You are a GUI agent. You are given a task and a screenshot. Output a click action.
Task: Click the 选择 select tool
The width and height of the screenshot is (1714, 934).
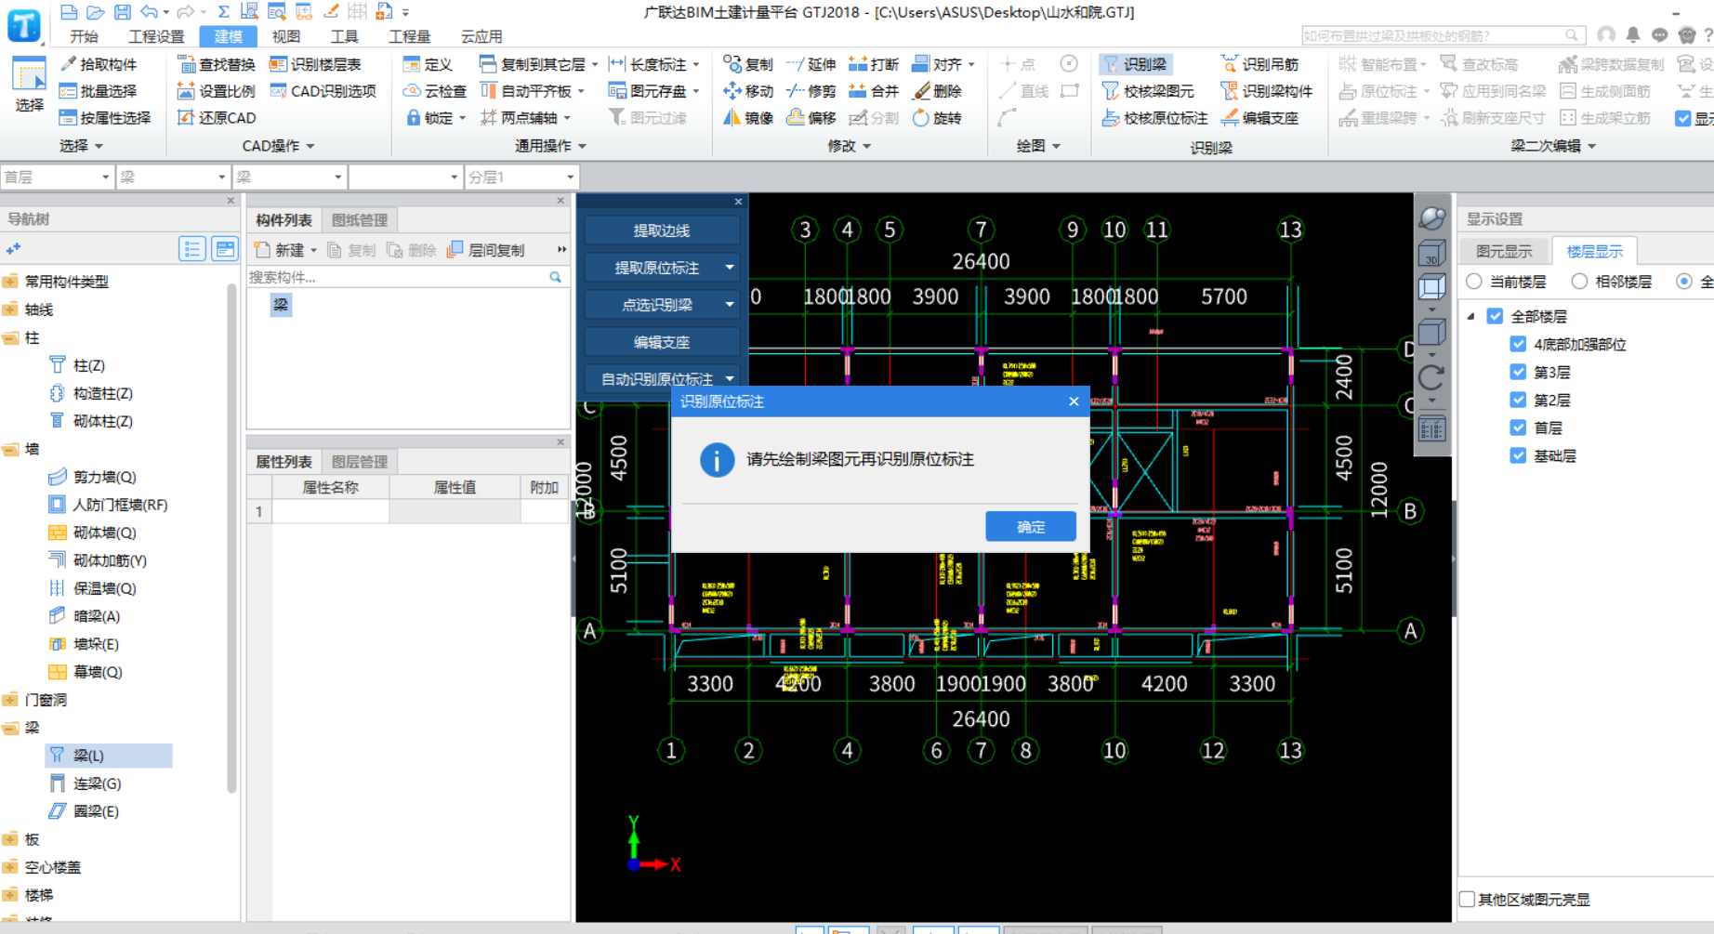point(29,85)
